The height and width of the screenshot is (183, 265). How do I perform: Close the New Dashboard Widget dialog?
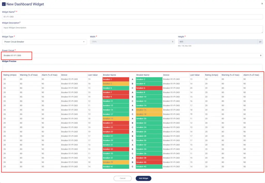click(262, 4)
